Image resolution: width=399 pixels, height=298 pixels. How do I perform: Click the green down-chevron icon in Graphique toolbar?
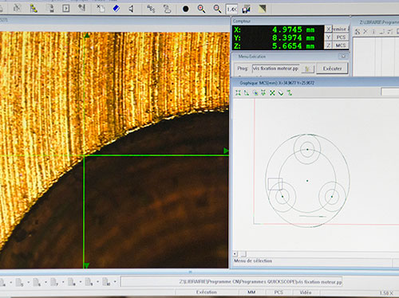click(x=281, y=92)
